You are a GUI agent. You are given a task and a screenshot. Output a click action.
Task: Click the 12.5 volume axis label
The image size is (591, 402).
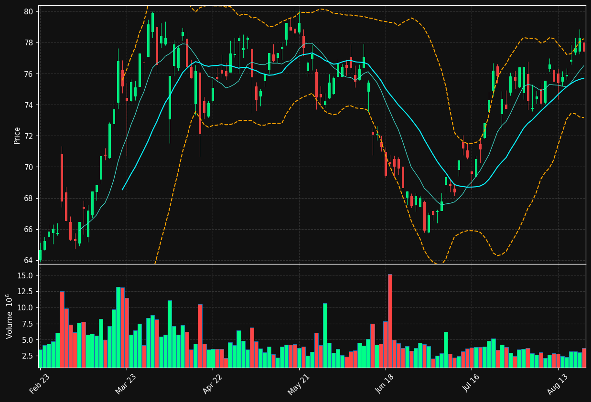coord(25,292)
